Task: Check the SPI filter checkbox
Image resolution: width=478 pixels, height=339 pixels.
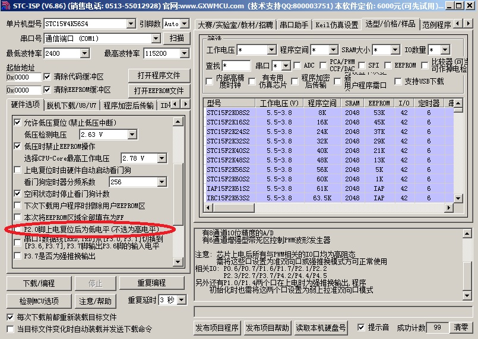Action: tap(362, 65)
